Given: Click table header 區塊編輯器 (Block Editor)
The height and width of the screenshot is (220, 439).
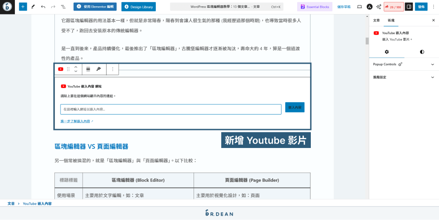Looking at the screenshot, I should (138, 180).
